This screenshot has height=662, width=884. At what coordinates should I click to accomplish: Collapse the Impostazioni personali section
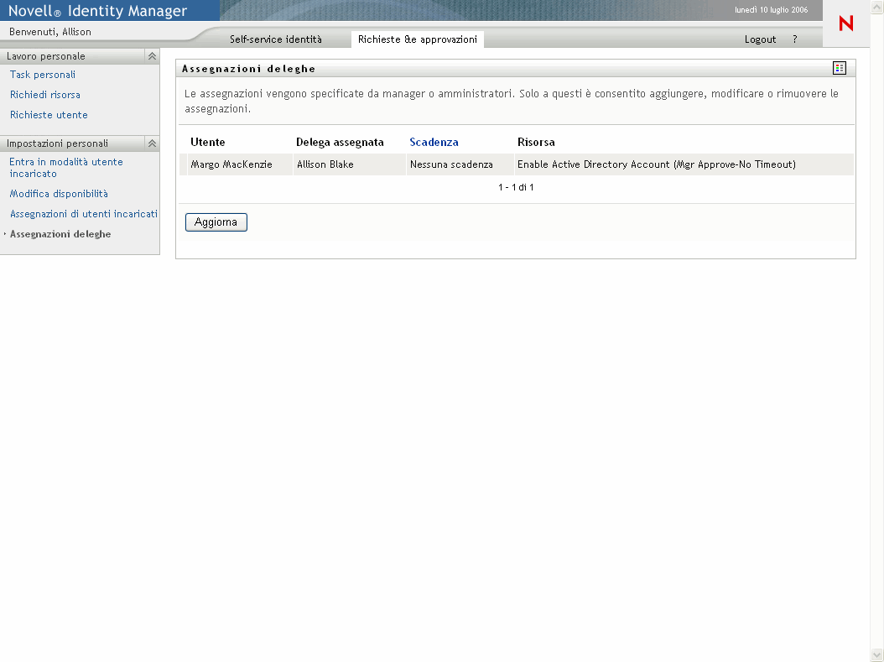pyautogui.click(x=152, y=143)
